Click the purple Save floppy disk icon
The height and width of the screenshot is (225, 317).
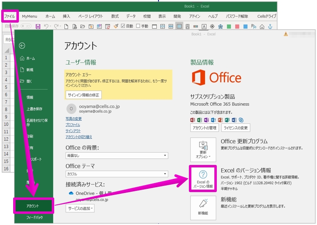click(x=38, y=26)
